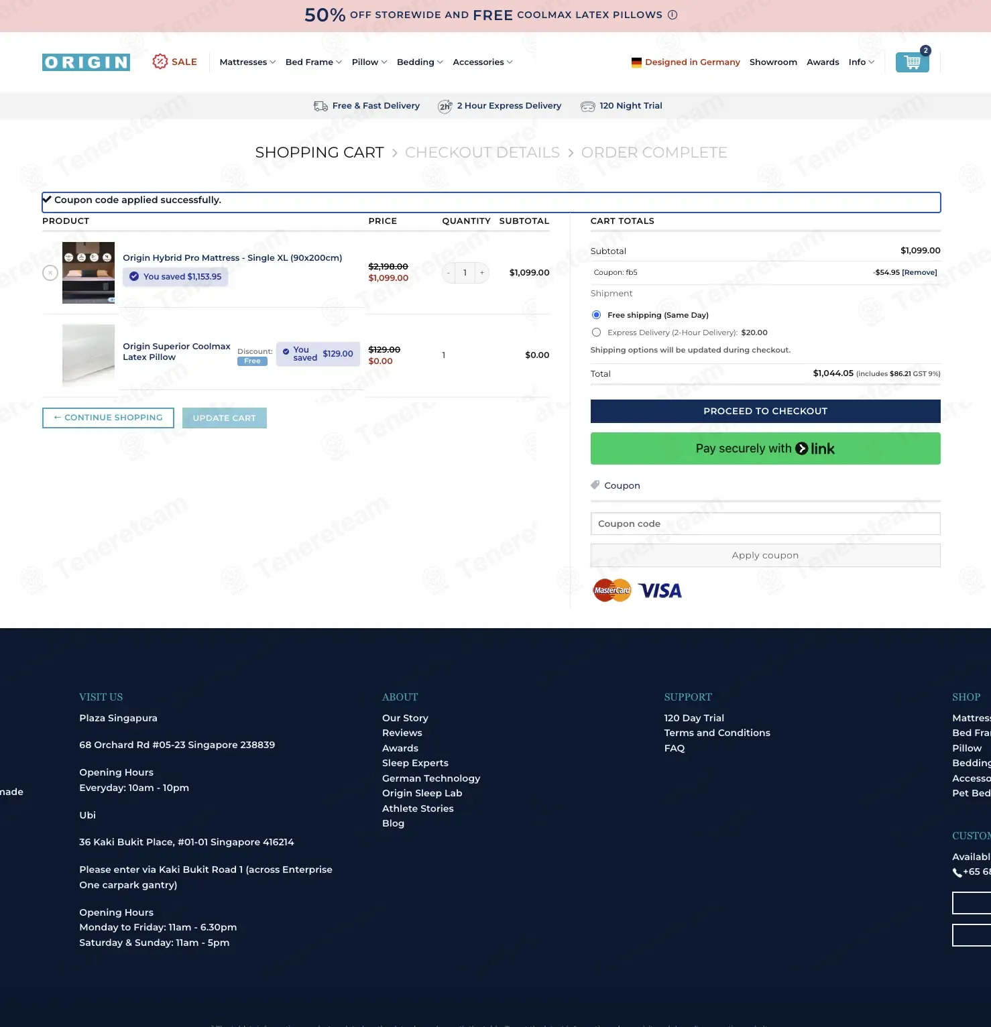991x1027 pixels.
Task: Open the mattress product thumbnail
Action: (x=89, y=273)
